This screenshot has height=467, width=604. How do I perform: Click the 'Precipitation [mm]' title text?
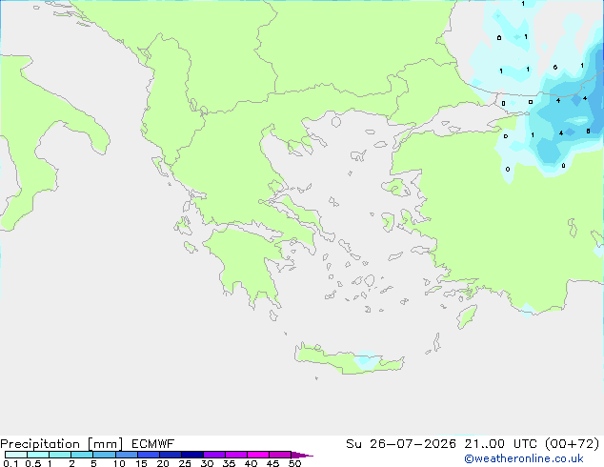click(x=62, y=444)
